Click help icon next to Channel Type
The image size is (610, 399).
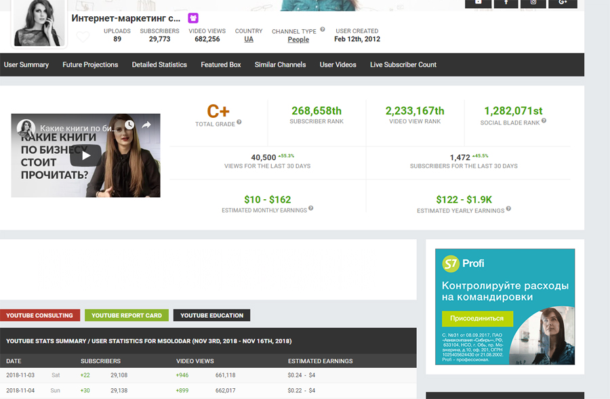click(x=323, y=30)
